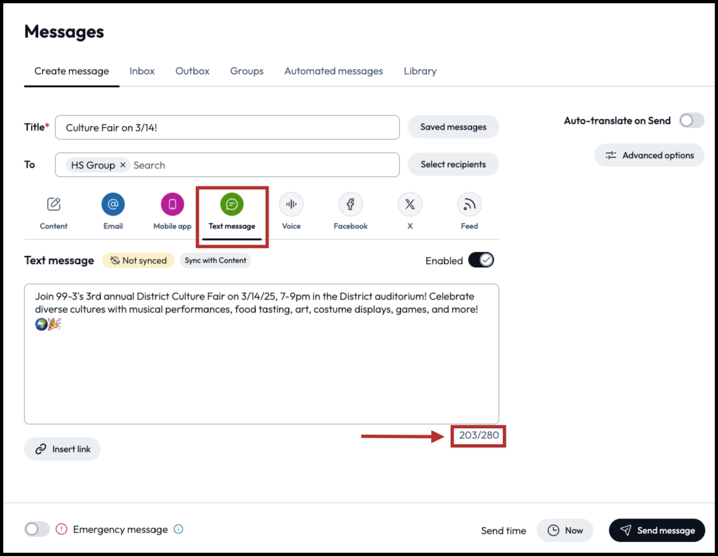Select the X social channel icon
The image size is (718, 556).
click(410, 205)
